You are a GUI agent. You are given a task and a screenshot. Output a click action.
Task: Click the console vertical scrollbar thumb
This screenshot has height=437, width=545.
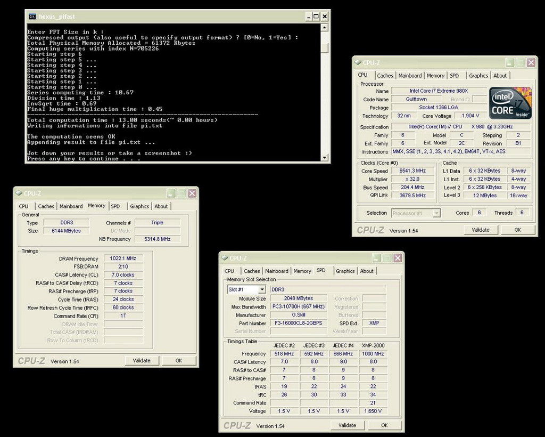pyautogui.click(x=324, y=48)
